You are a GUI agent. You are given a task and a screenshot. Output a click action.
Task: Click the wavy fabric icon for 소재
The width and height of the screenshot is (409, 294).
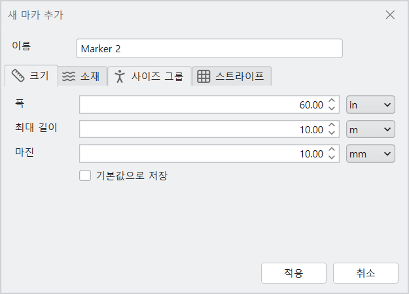pyautogui.click(x=69, y=76)
